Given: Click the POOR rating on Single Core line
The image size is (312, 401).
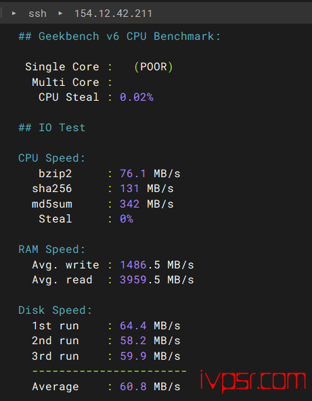Looking at the screenshot, I should pos(154,67).
